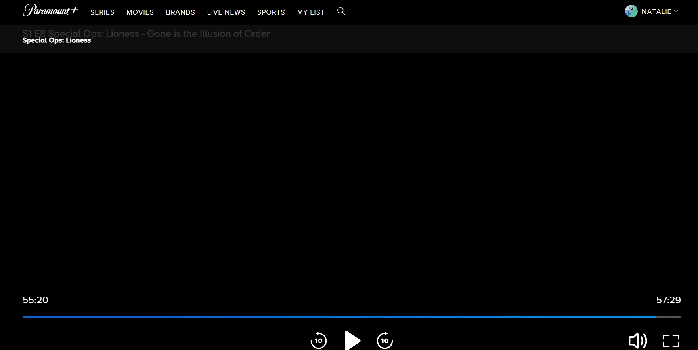Image resolution: width=698 pixels, height=350 pixels.
Task: Click the Special Ops: Lioness show title
Action: pos(57,40)
